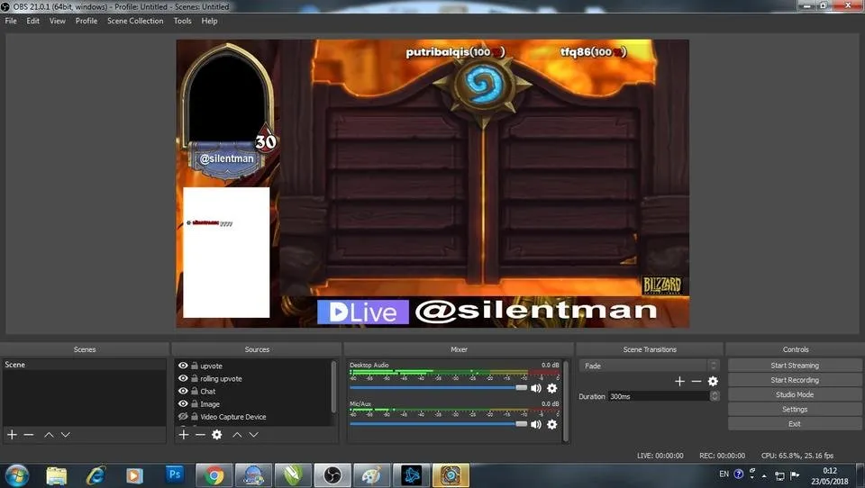Open transition properties gear icon
Viewport: 865px width, 488px height.
tap(713, 381)
